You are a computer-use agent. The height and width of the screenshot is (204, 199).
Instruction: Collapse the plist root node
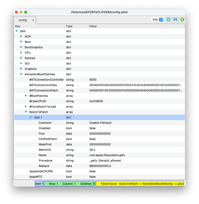pyautogui.click(x=17, y=31)
